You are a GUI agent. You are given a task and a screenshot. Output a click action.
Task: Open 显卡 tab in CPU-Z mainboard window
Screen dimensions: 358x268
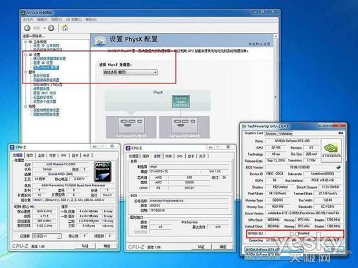tap(191, 156)
